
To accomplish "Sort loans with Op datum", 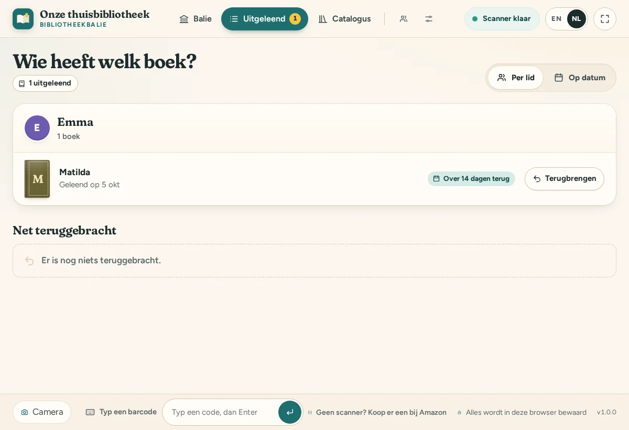I will (x=580, y=78).
